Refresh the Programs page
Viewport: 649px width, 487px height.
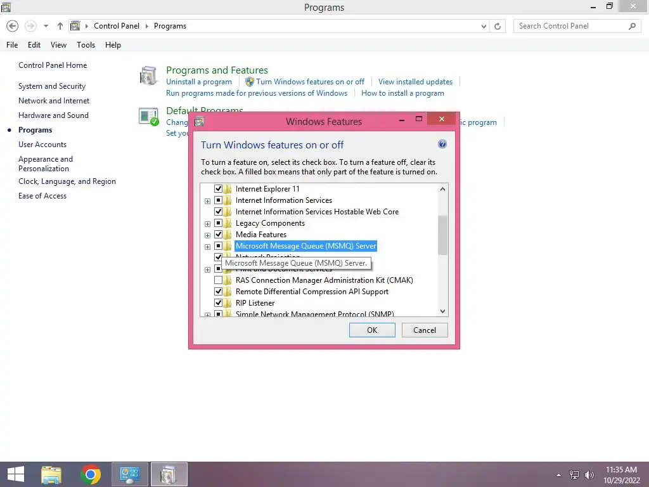point(498,27)
